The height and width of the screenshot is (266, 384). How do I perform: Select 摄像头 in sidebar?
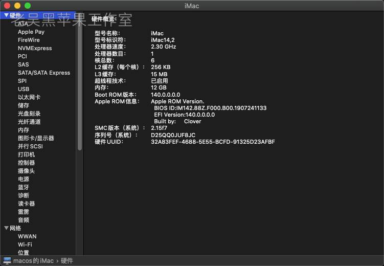pyautogui.click(x=27, y=171)
